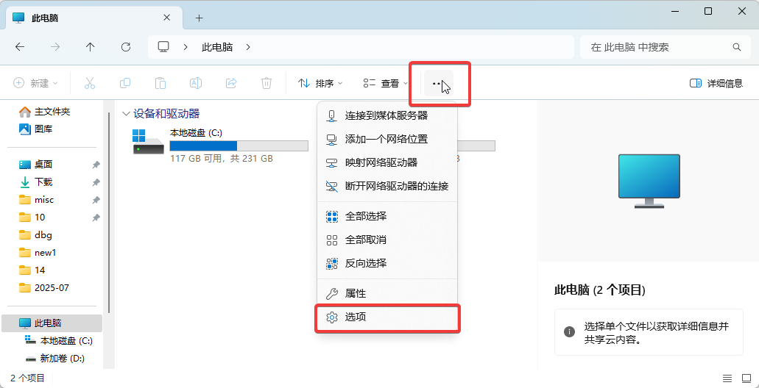
Task: Click the search magnifier icon
Action: tap(737, 47)
